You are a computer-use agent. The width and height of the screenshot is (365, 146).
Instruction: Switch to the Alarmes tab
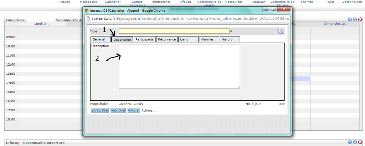click(209, 39)
